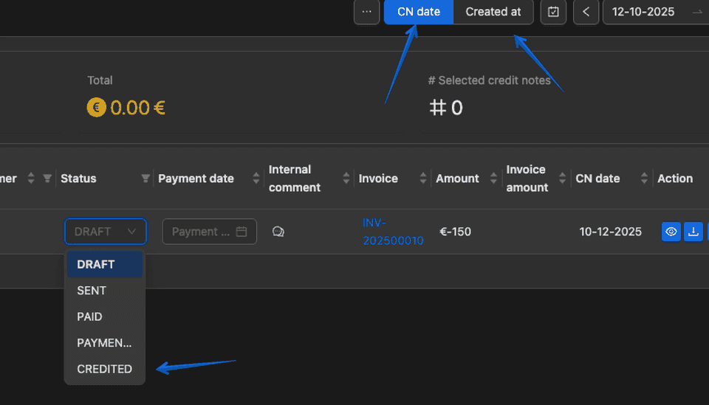Screen dimensions: 709x405
Task: Open calendar icon in payment date field
Action: click(242, 232)
